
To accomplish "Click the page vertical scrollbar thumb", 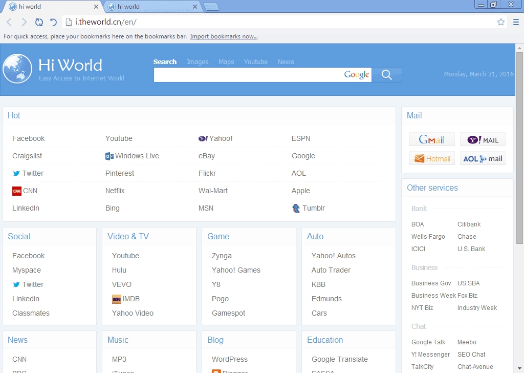I will [520, 148].
